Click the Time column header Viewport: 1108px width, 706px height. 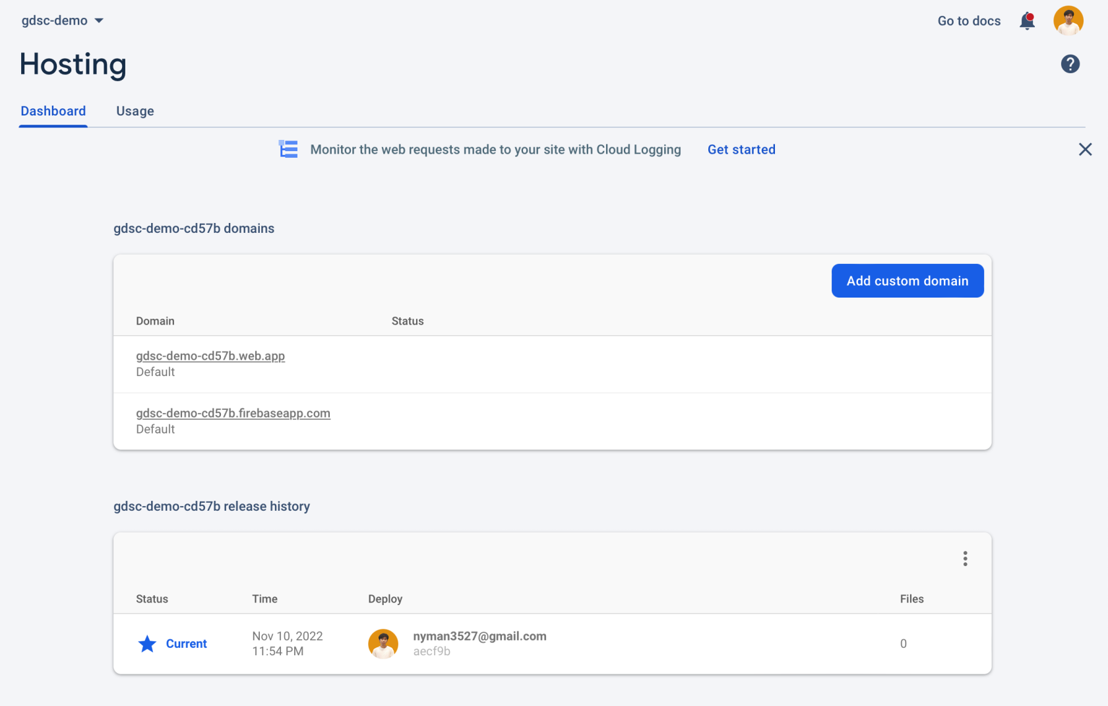click(264, 598)
